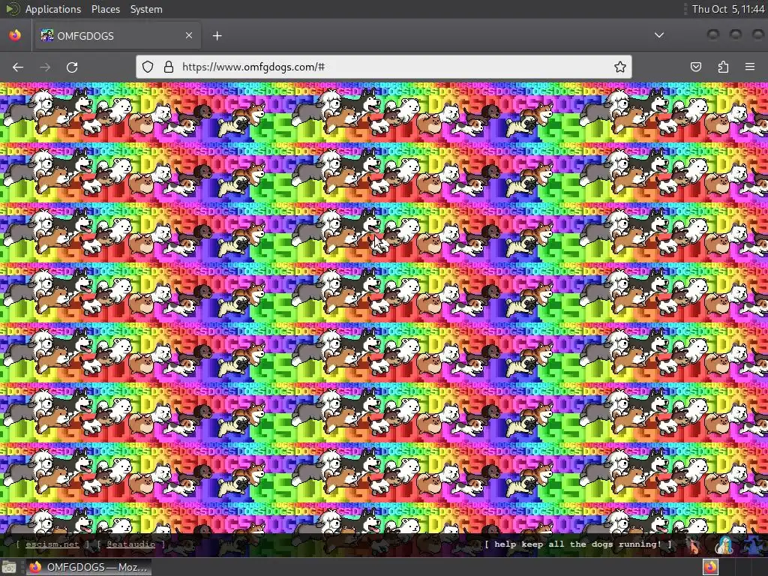This screenshot has width=768, height=576.
Task: Open the Extensions puzzle-piece icon
Action: pyautogui.click(x=723, y=67)
